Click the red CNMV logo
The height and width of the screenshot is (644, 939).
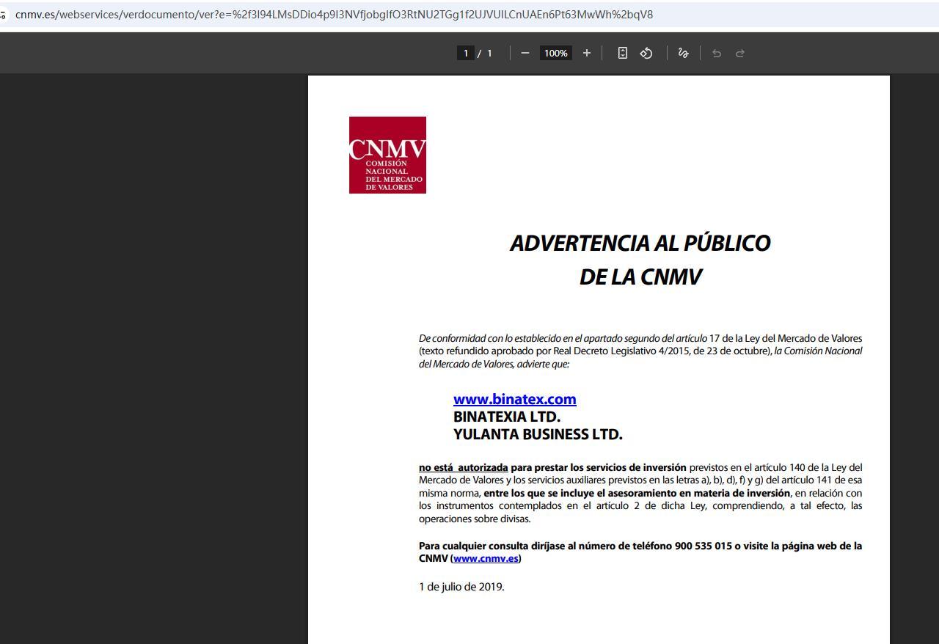[x=387, y=155]
